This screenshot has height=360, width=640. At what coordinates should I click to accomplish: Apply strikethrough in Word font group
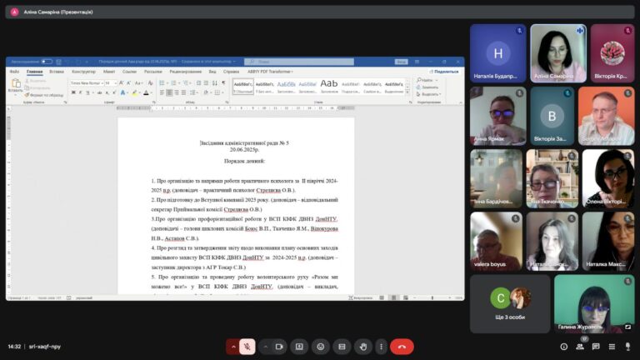(100, 92)
